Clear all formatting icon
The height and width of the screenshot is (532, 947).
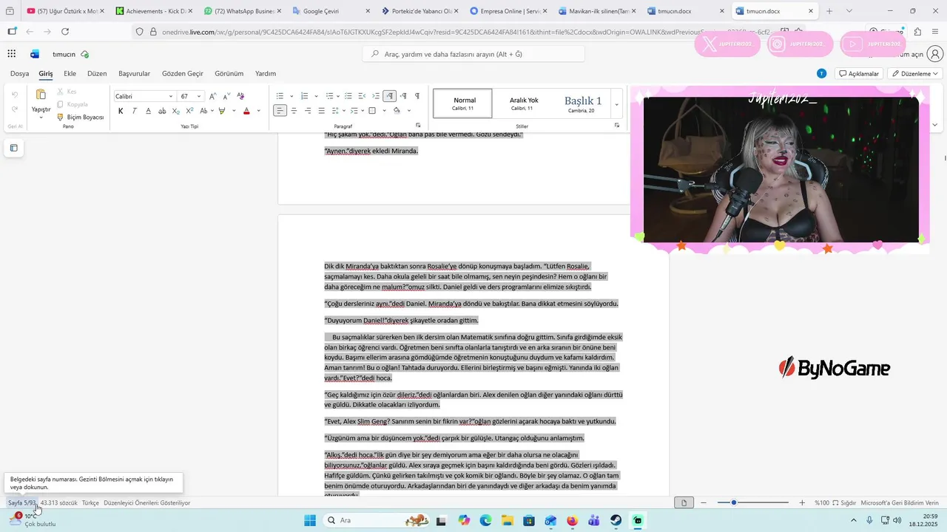(240, 96)
